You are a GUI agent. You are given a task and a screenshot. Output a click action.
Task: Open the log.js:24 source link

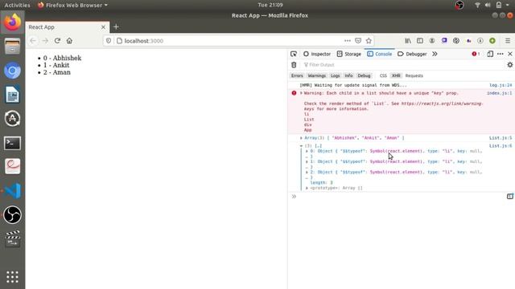click(x=501, y=85)
